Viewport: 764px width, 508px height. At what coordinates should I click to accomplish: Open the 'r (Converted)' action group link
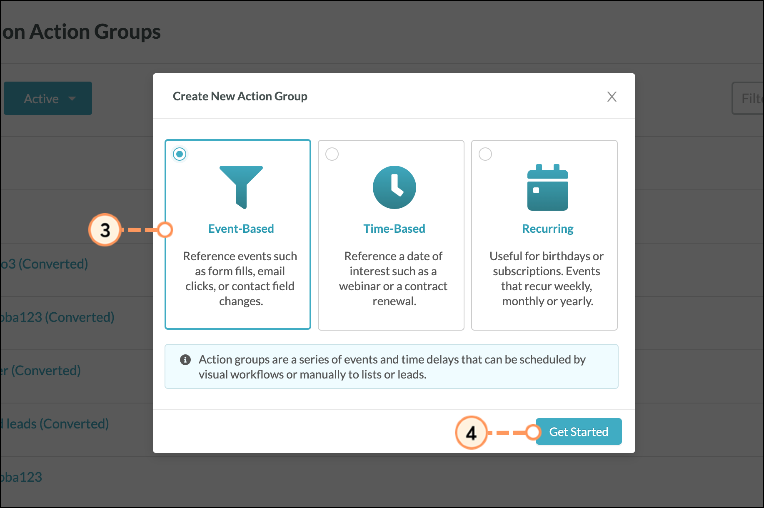pyautogui.click(x=40, y=370)
